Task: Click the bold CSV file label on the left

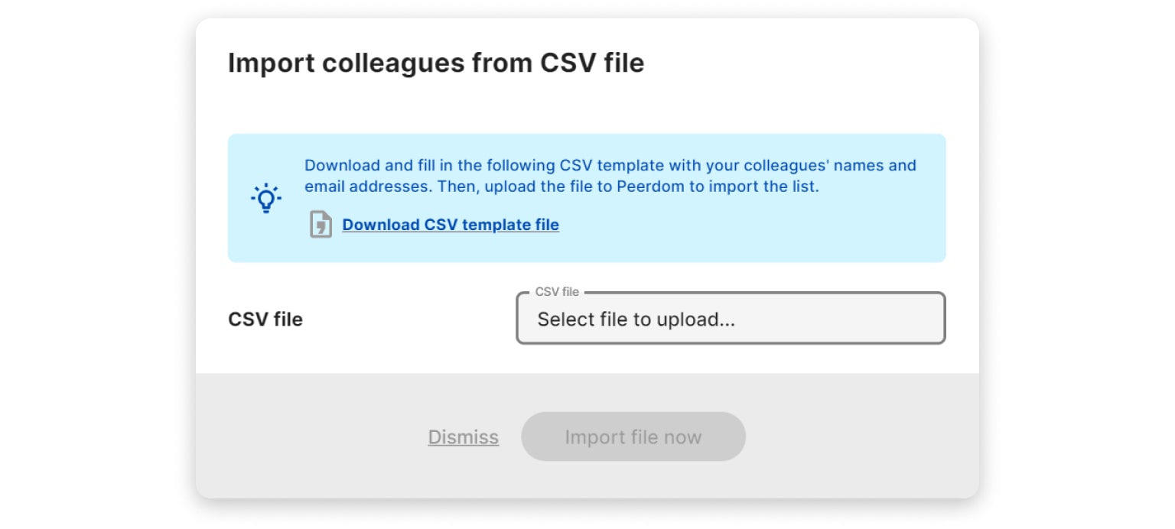Action: [x=265, y=319]
